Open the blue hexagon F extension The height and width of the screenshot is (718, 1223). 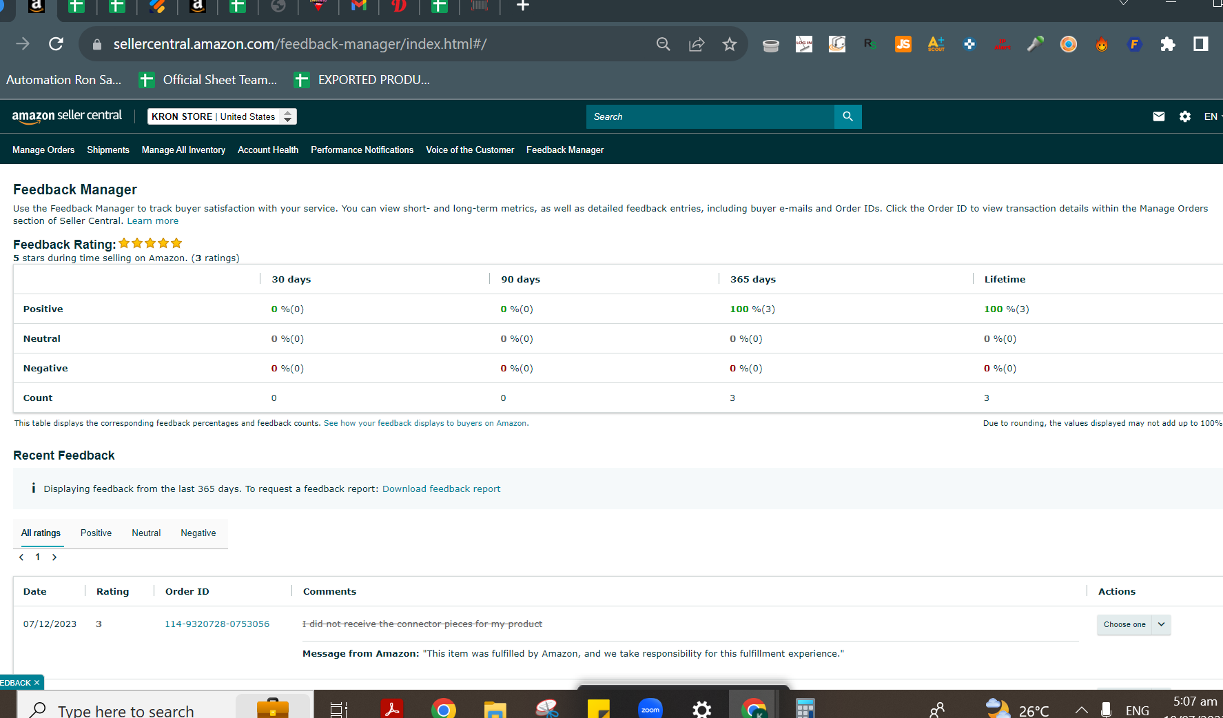click(1134, 44)
